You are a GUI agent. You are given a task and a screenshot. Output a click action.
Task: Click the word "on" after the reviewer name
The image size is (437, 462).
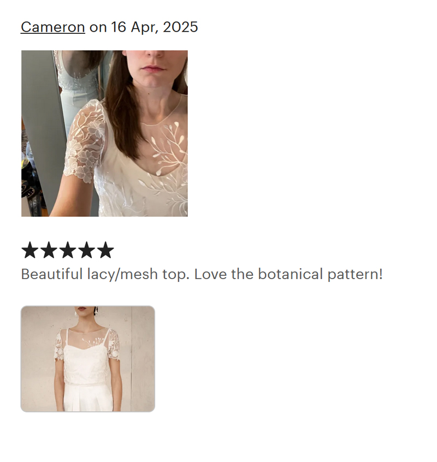(x=98, y=27)
